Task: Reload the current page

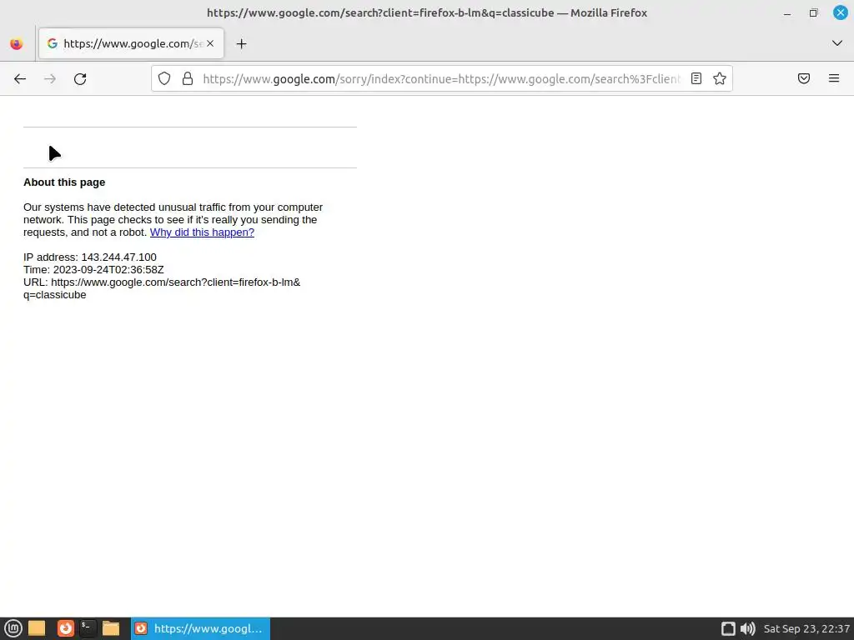Action: coord(80,79)
